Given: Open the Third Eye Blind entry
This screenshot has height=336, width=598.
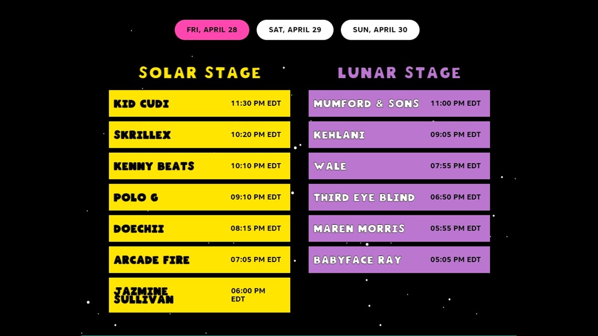Looking at the screenshot, I should pos(399,197).
